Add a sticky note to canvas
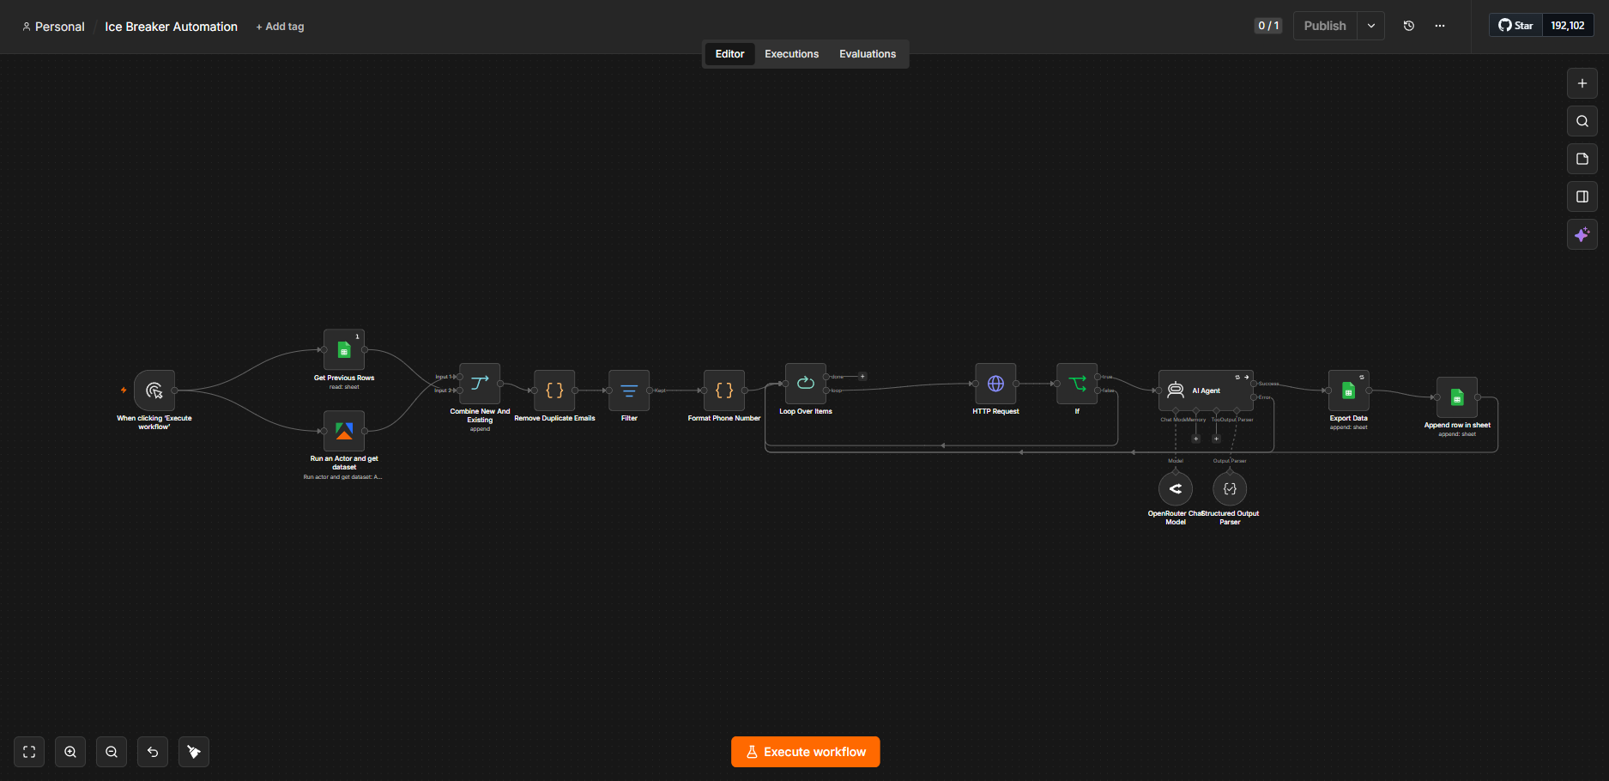The height and width of the screenshot is (781, 1609). (1582, 159)
